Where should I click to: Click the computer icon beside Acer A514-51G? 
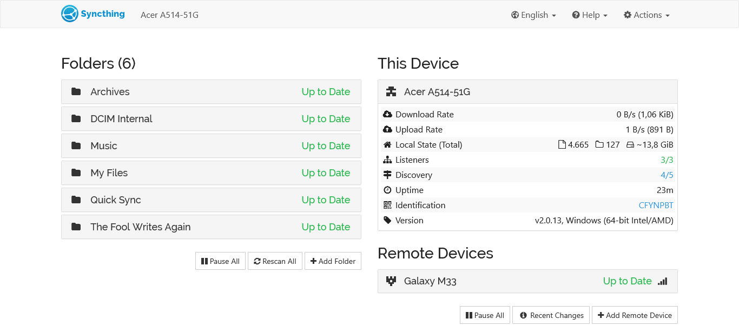(391, 91)
